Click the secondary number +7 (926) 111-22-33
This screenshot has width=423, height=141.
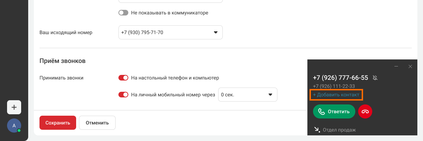coord(333,86)
